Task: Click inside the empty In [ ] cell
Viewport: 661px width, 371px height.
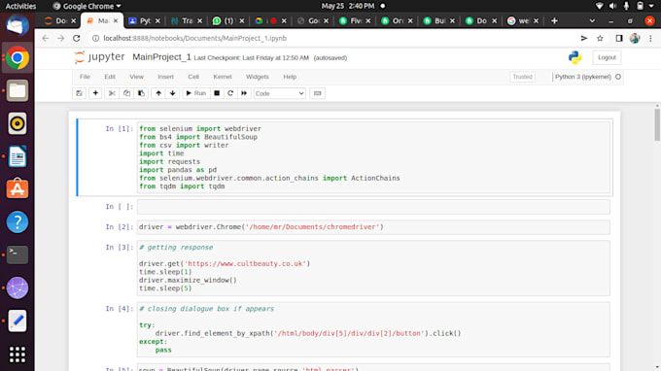Action: (x=373, y=207)
